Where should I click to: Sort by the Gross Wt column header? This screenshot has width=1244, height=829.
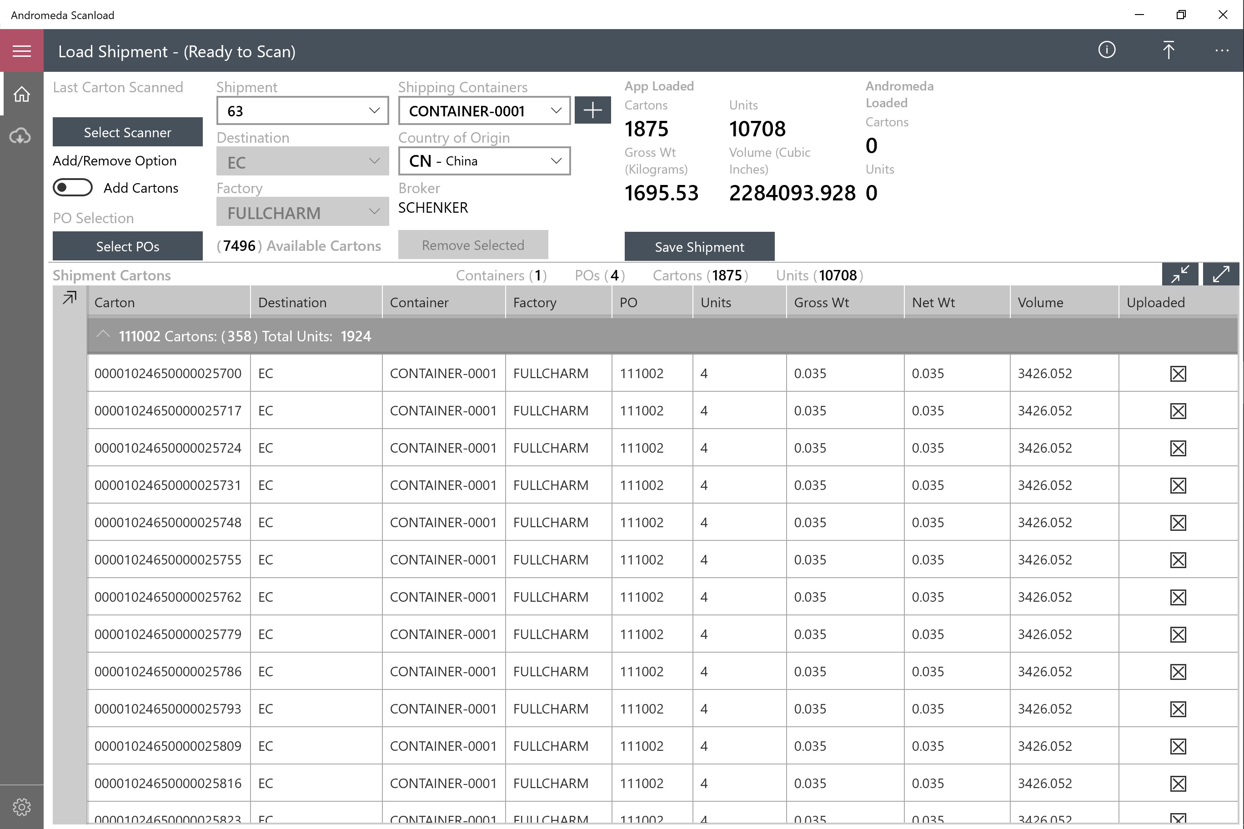tap(821, 302)
